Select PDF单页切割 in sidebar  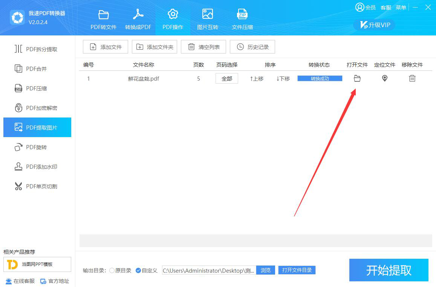(37, 186)
